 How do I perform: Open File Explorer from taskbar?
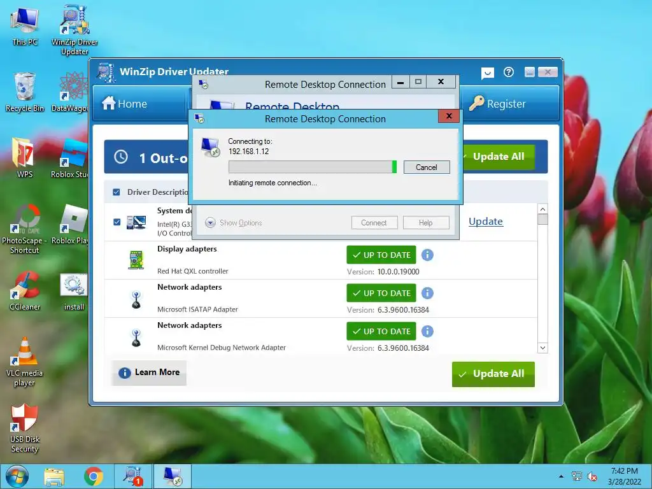54,477
